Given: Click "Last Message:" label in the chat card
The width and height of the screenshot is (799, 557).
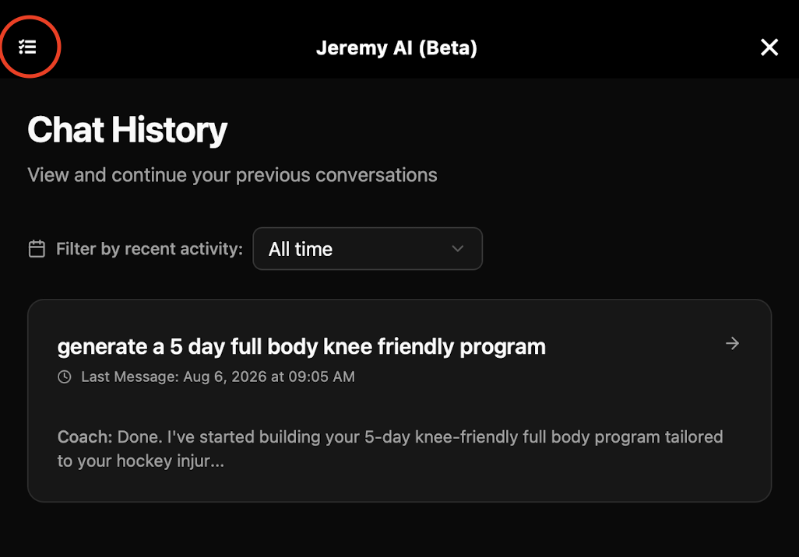Looking at the screenshot, I should point(130,377).
